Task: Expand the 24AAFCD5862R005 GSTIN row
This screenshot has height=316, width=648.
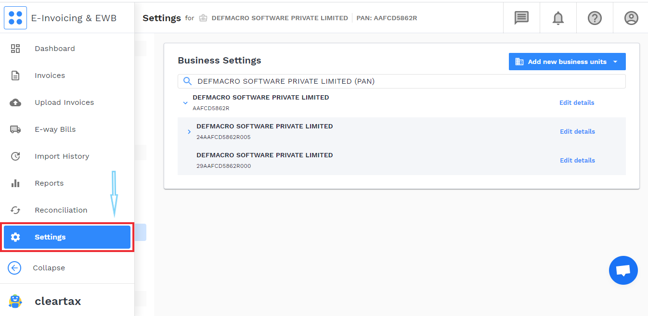Action: (189, 132)
